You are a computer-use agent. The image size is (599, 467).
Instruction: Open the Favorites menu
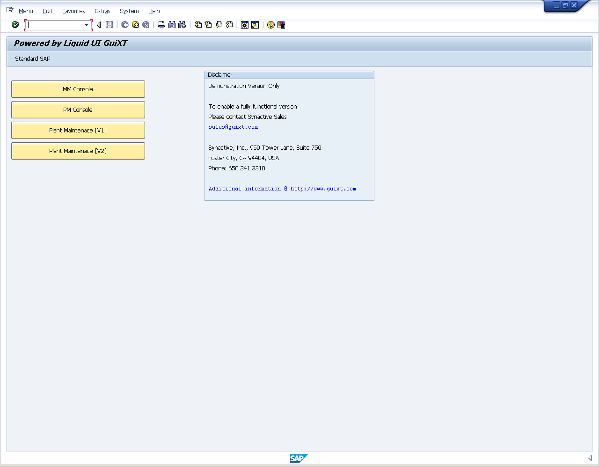pos(73,11)
